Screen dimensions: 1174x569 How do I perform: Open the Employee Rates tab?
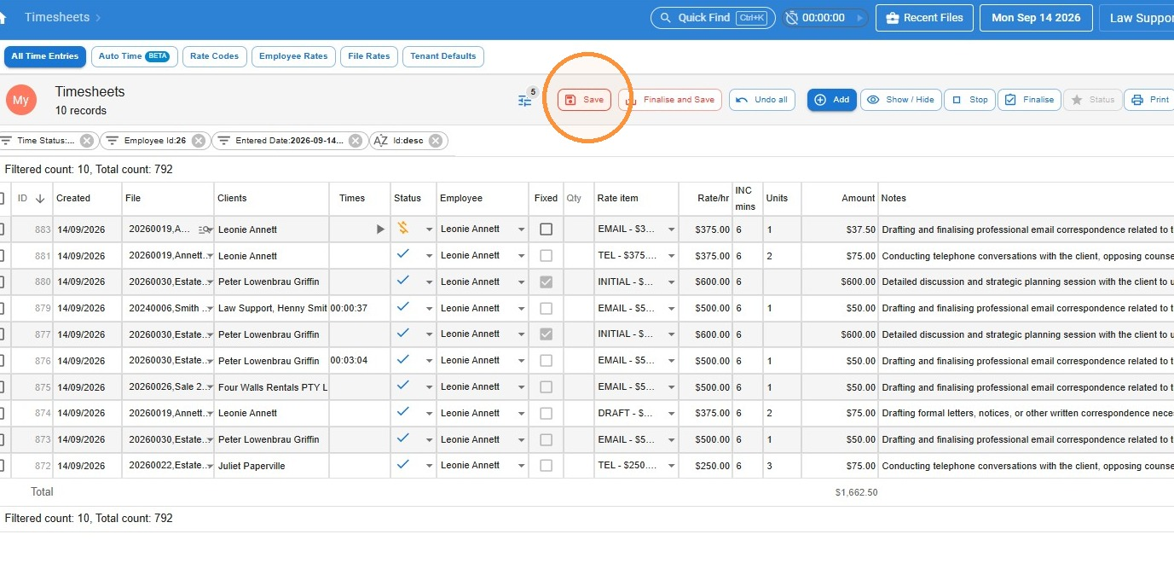click(x=293, y=56)
